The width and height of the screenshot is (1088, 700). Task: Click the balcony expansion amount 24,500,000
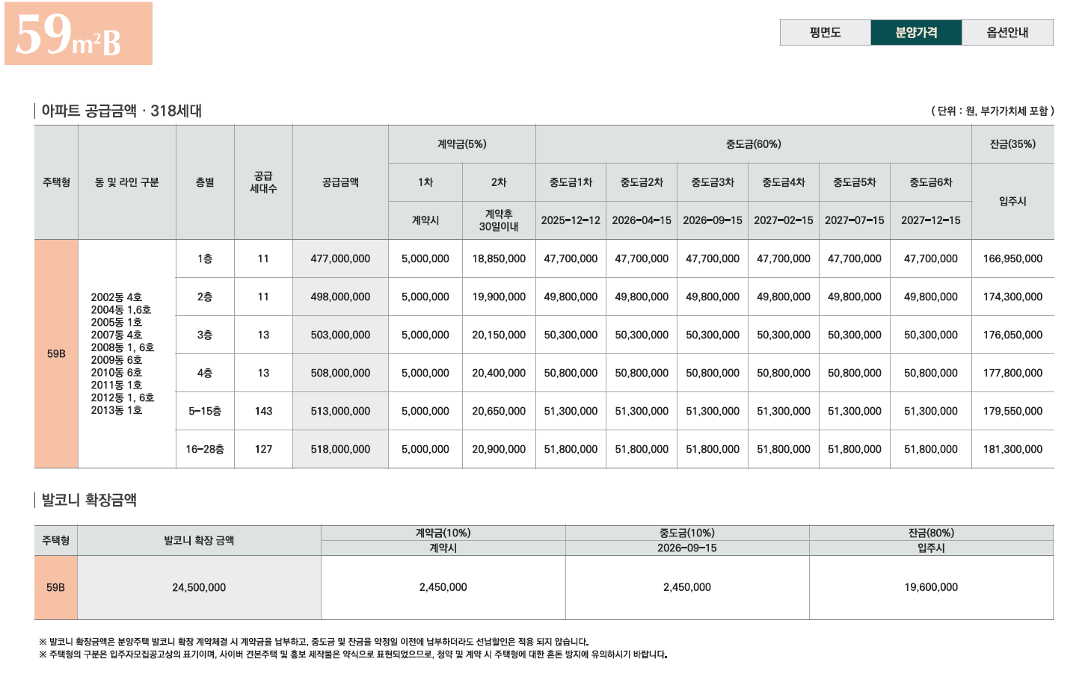click(x=199, y=587)
